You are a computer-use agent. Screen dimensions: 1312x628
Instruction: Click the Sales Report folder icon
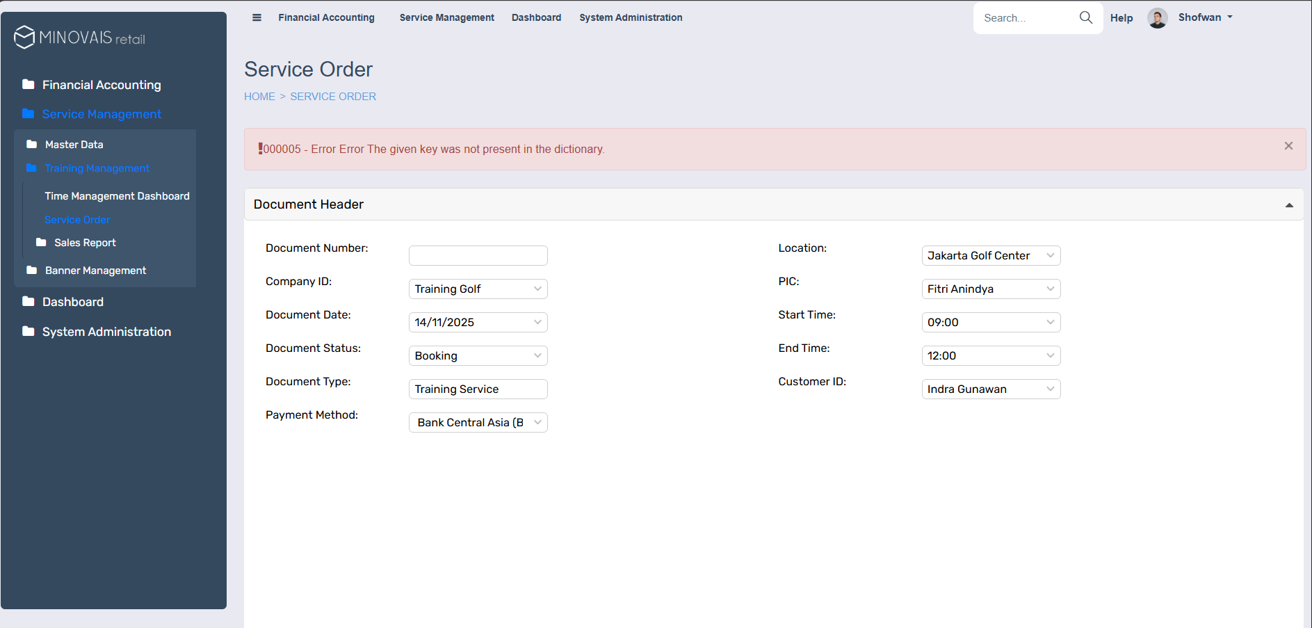pyautogui.click(x=41, y=243)
